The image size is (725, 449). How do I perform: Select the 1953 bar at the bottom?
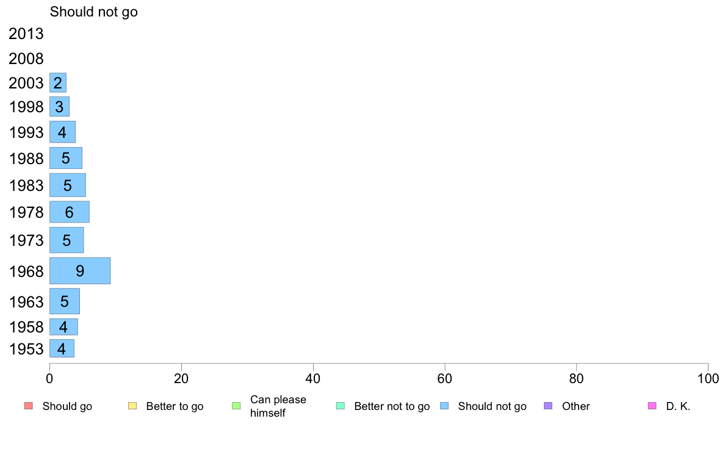pyautogui.click(x=62, y=349)
